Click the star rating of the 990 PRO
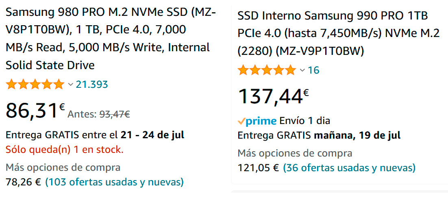The image size is (448, 198). click(267, 70)
